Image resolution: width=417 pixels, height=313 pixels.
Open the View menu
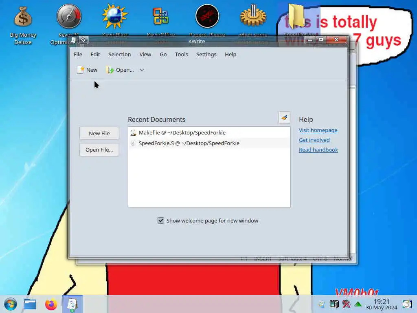[145, 54]
